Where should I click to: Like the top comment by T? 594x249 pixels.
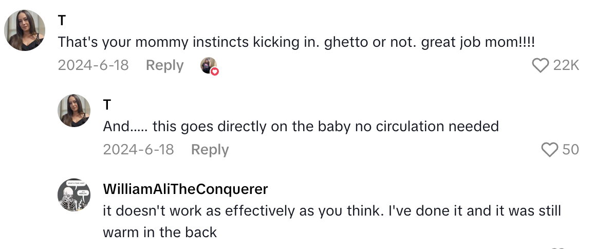coord(540,65)
